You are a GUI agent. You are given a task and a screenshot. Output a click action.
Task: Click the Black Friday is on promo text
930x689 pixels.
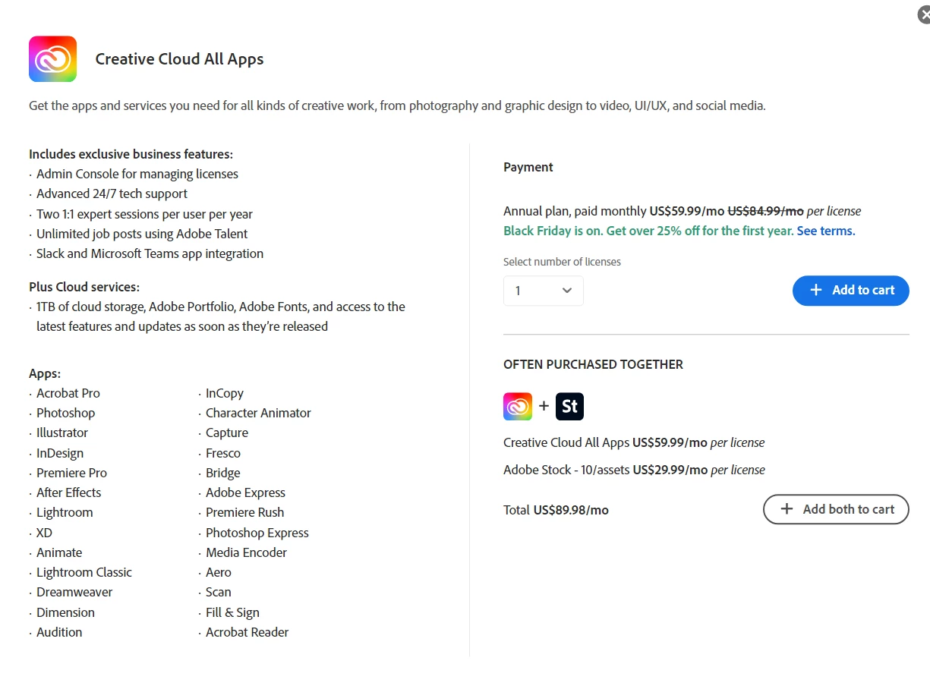coord(649,231)
